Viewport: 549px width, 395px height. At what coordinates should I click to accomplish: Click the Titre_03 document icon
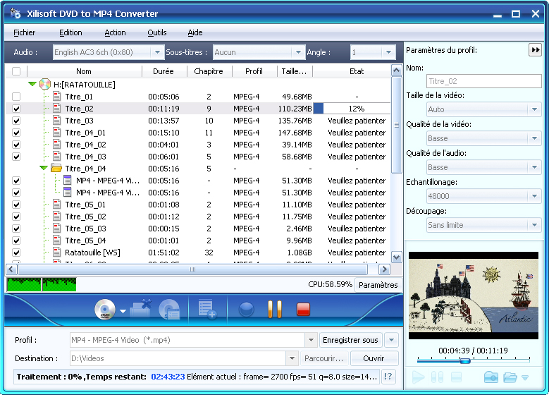[56, 120]
